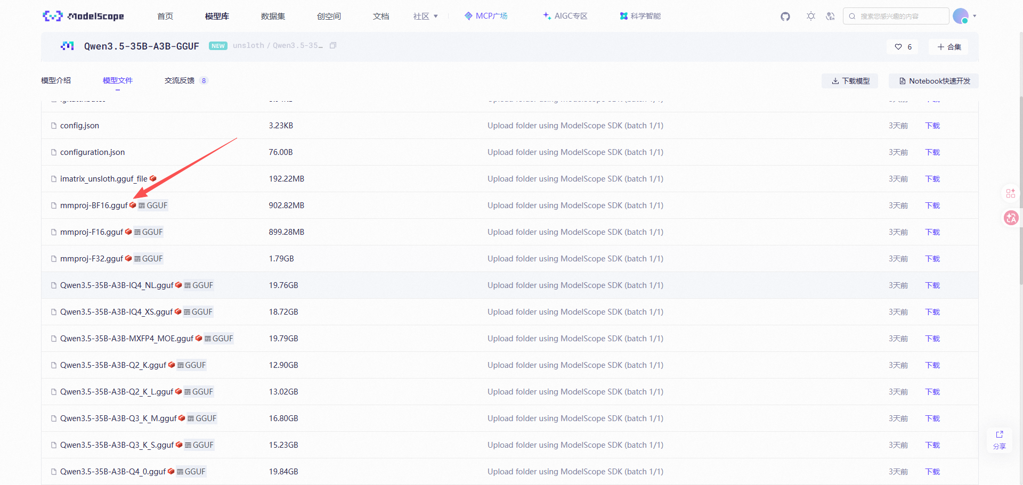
Task: Open the user avatar dropdown
Action: [x=964, y=16]
